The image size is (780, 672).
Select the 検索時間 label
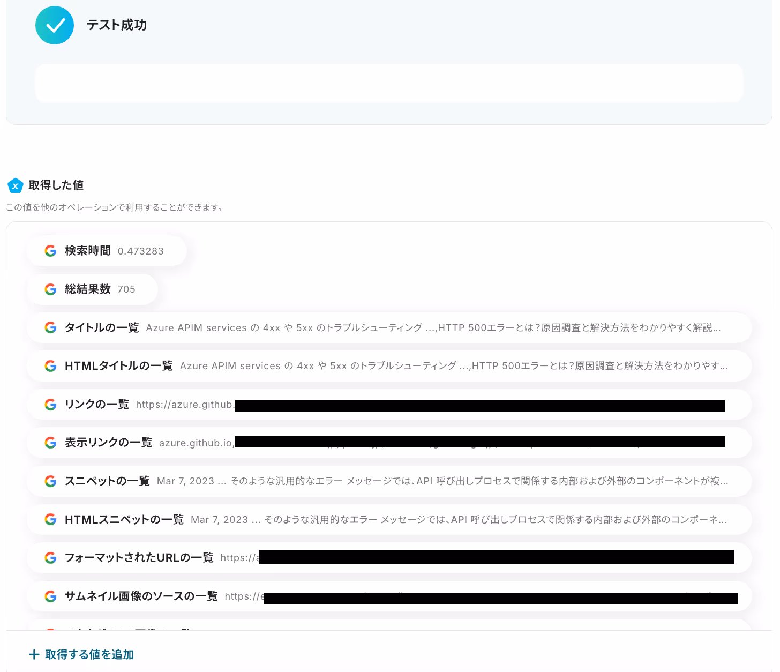click(88, 251)
